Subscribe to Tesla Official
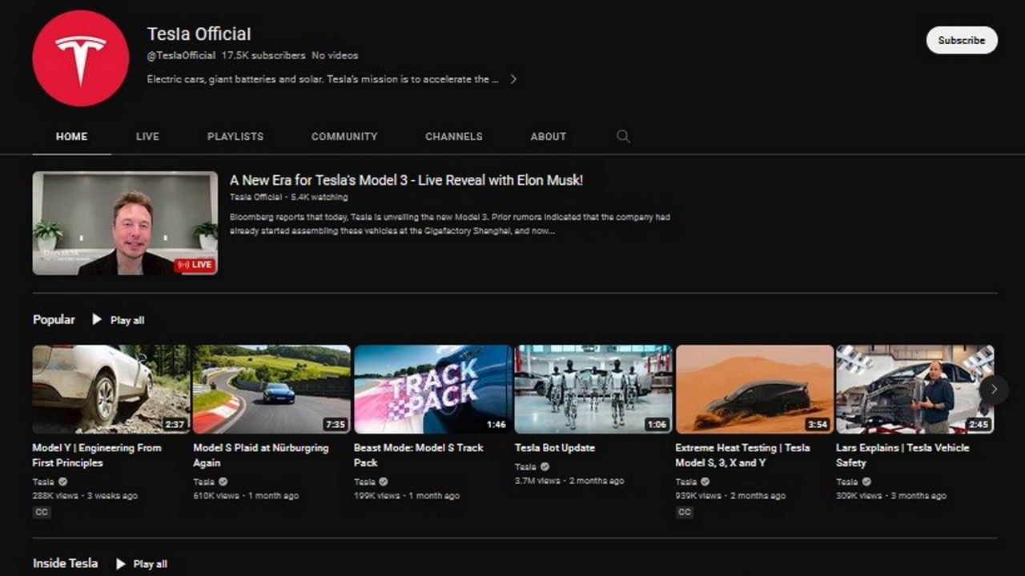 (x=961, y=40)
